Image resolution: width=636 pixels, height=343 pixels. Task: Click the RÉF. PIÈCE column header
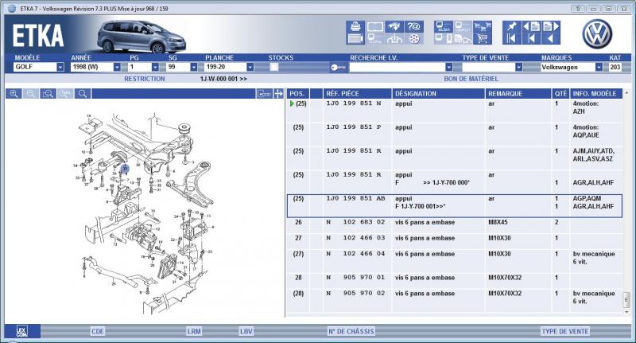(357, 94)
